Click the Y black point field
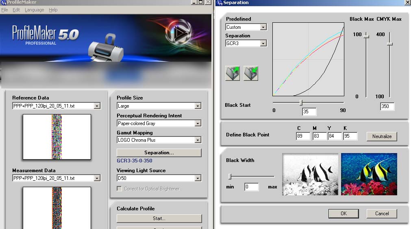 coord(335,136)
